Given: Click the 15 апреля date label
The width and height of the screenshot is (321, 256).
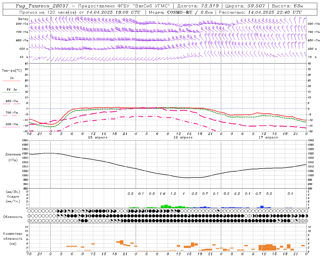Looking at the screenshot, I should click(x=97, y=137).
